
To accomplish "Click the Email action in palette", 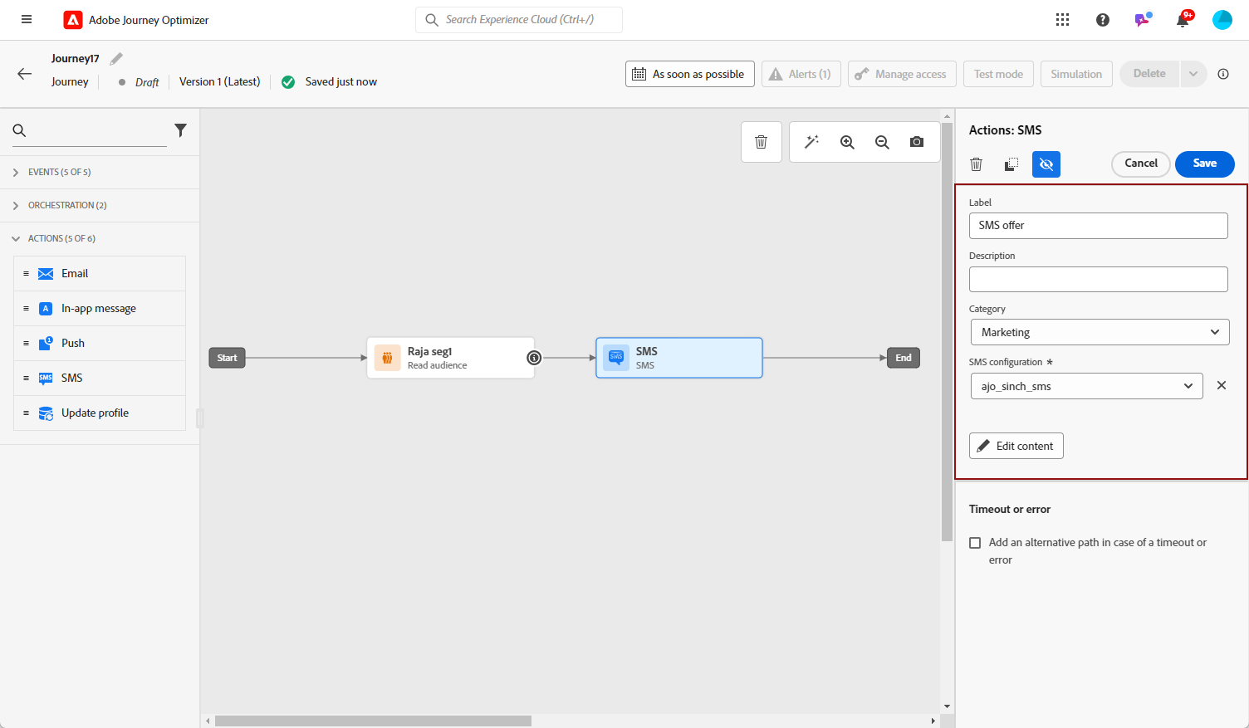I will coord(100,274).
